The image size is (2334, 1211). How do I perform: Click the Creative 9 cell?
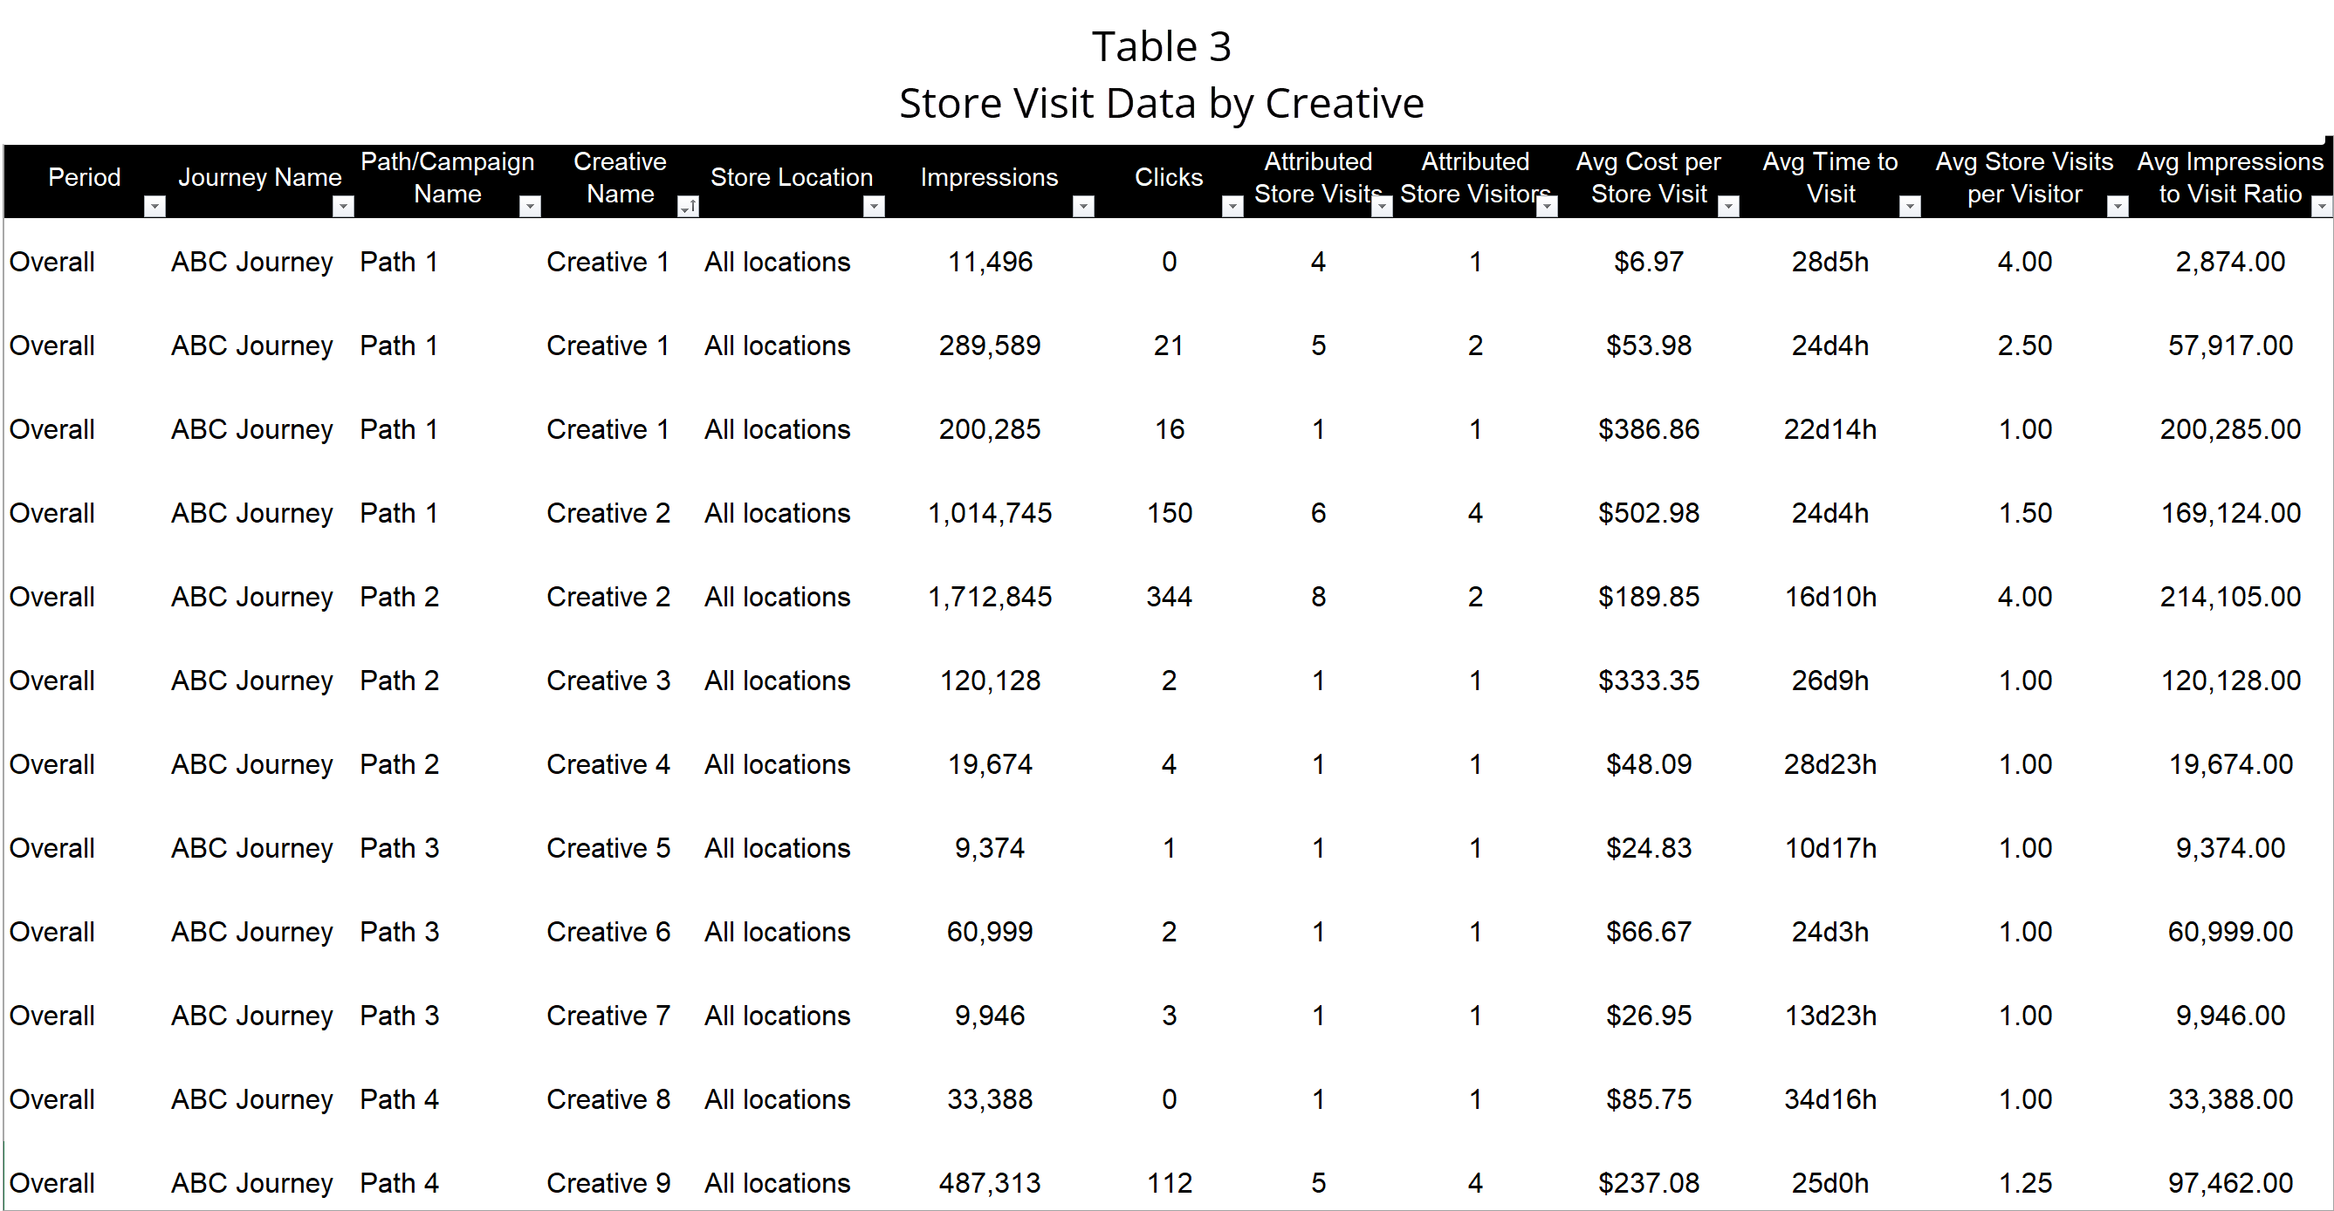point(608,1183)
